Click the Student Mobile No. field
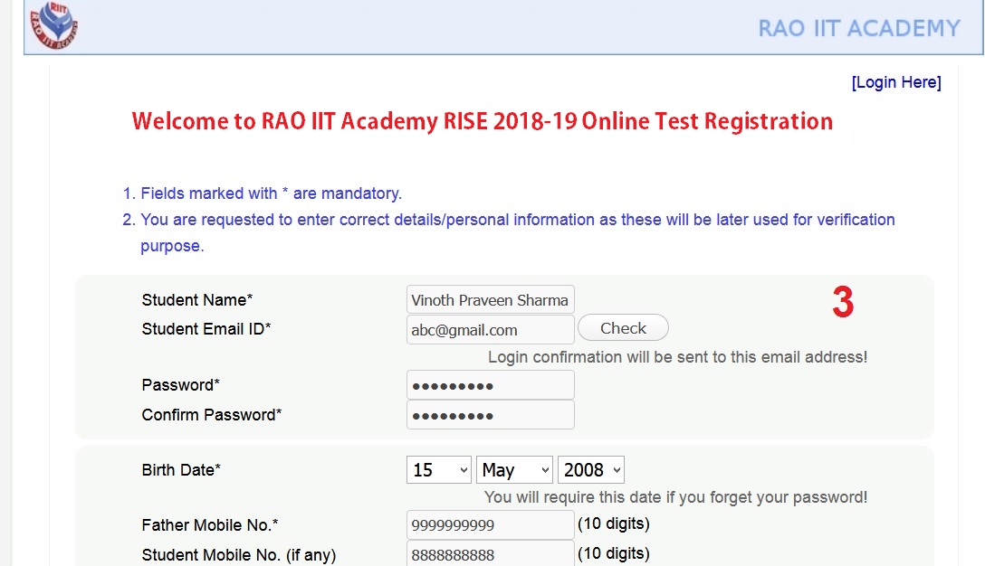 click(490, 553)
